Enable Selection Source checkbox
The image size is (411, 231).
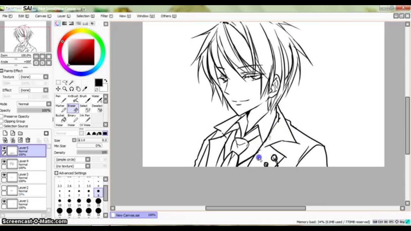[x=2, y=126]
